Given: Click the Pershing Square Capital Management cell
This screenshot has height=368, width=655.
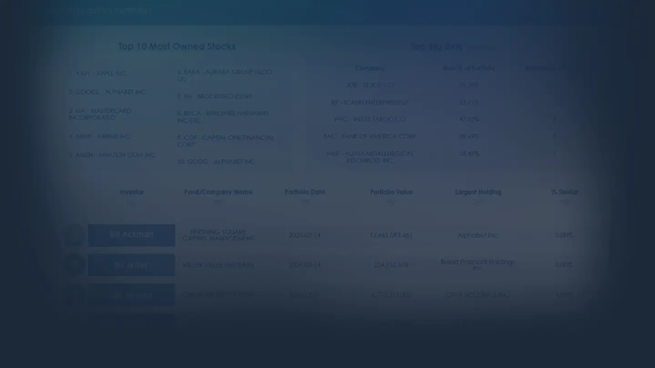Looking at the screenshot, I should pyautogui.click(x=218, y=235).
